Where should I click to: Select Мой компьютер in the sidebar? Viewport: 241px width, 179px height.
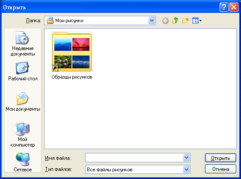[x=23, y=135]
